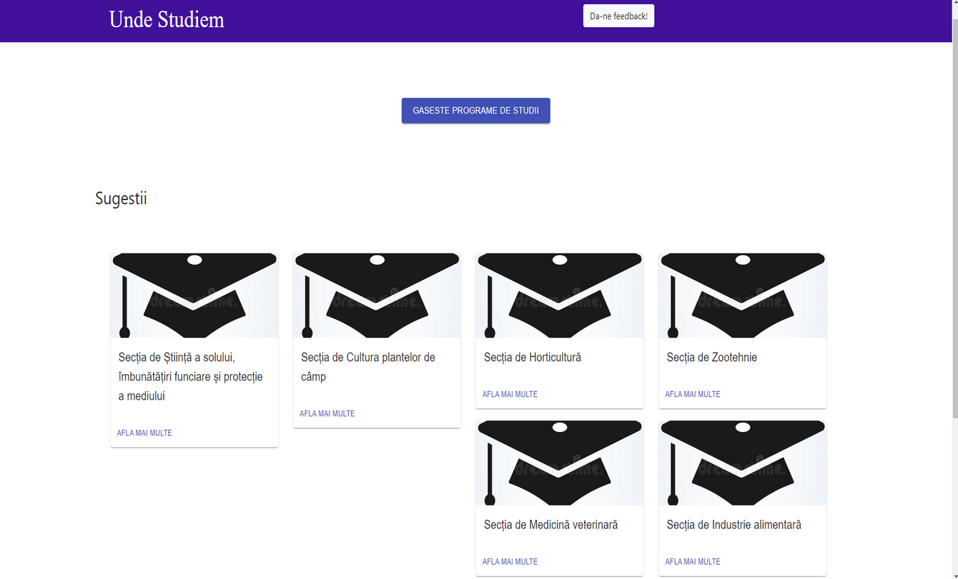
Task: Click AFLA MAI MULTE under Industrie alimentară
Action: tap(692, 562)
